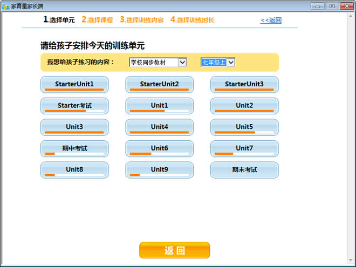
Task: Go to step 2.选择课程
Action: tap(97, 20)
